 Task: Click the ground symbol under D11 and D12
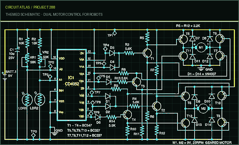click(x=201, y=68)
